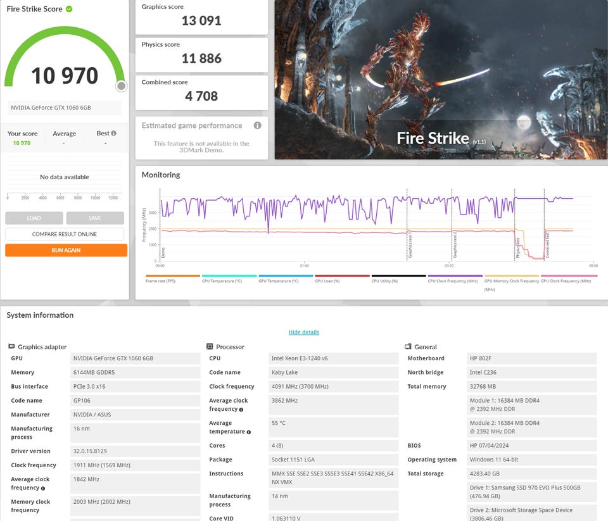Image resolution: width=608 pixels, height=521 pixels.
Task: Click the Combined score value 4 708
Action: (x=201, y=96)
